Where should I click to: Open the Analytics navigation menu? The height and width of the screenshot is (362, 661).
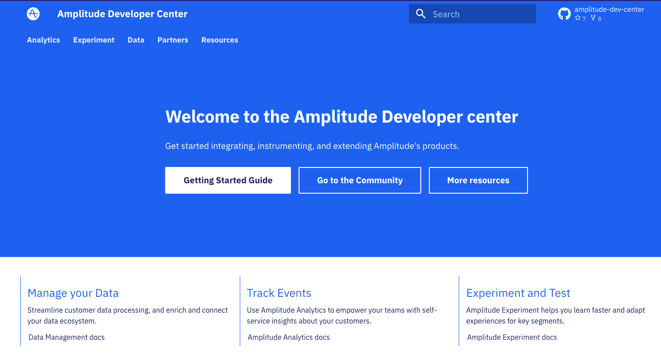coord(43,40)
